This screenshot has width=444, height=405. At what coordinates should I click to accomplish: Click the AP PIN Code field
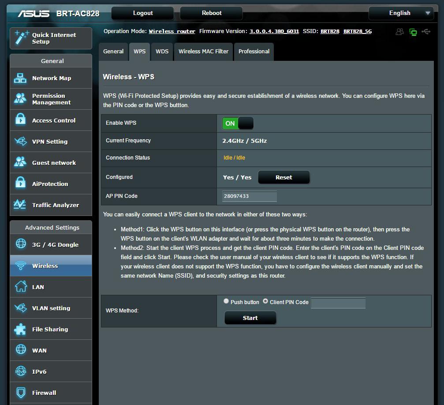pos(249,196)
